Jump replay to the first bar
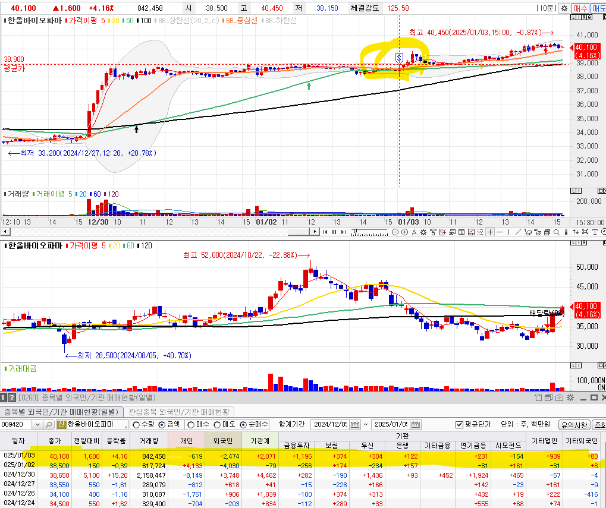The image size is (606, 508). coord(325,232)
